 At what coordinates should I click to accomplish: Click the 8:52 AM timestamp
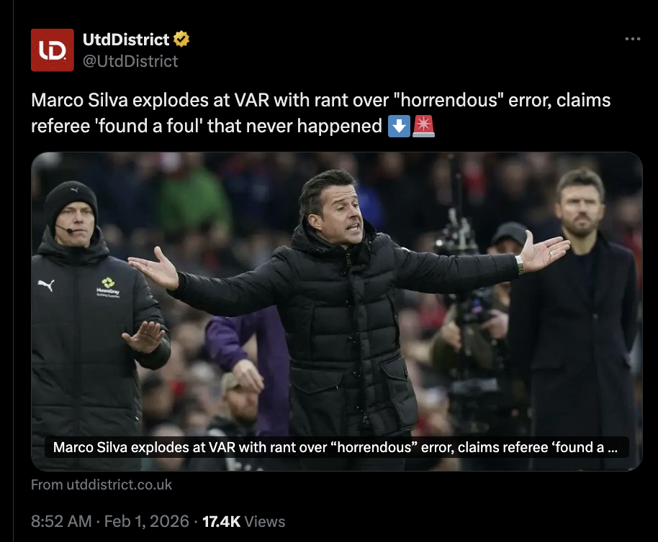pyautogui.click(x=61, y=521)
